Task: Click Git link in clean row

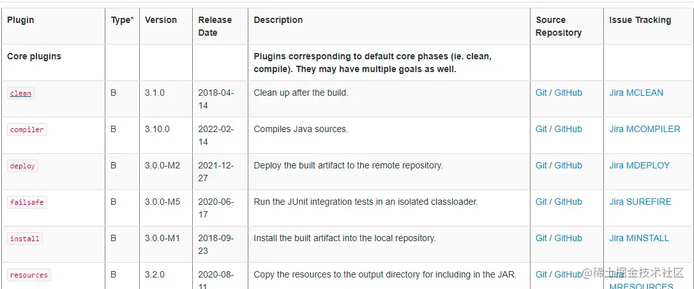Action: (x=541, y=93)
